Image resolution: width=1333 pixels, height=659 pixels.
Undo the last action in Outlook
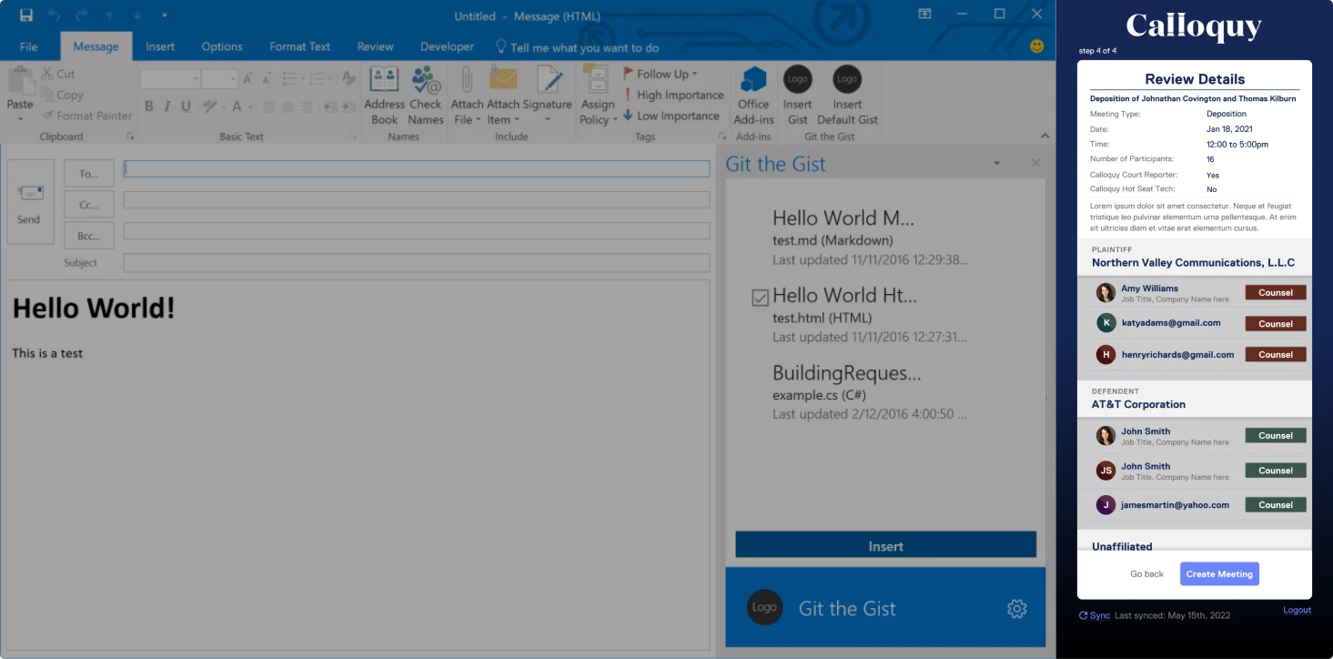point(55,15)
